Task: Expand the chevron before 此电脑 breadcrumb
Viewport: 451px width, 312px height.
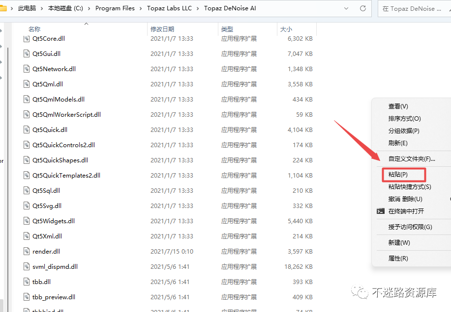Action: 12,8
